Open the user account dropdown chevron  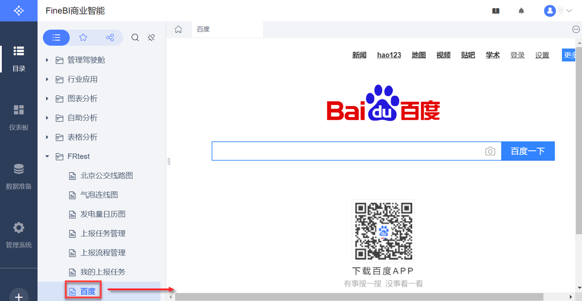click(x=569, y=11)
